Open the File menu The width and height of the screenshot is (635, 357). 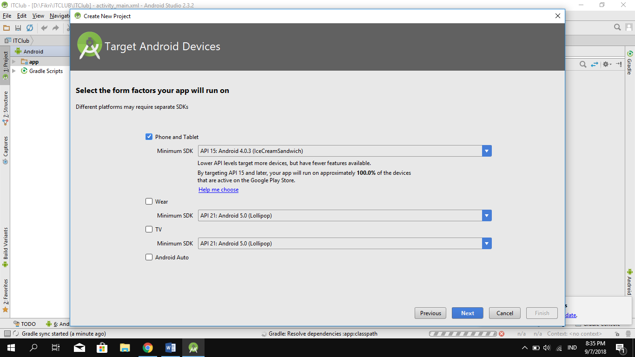(x=7, y=16)
